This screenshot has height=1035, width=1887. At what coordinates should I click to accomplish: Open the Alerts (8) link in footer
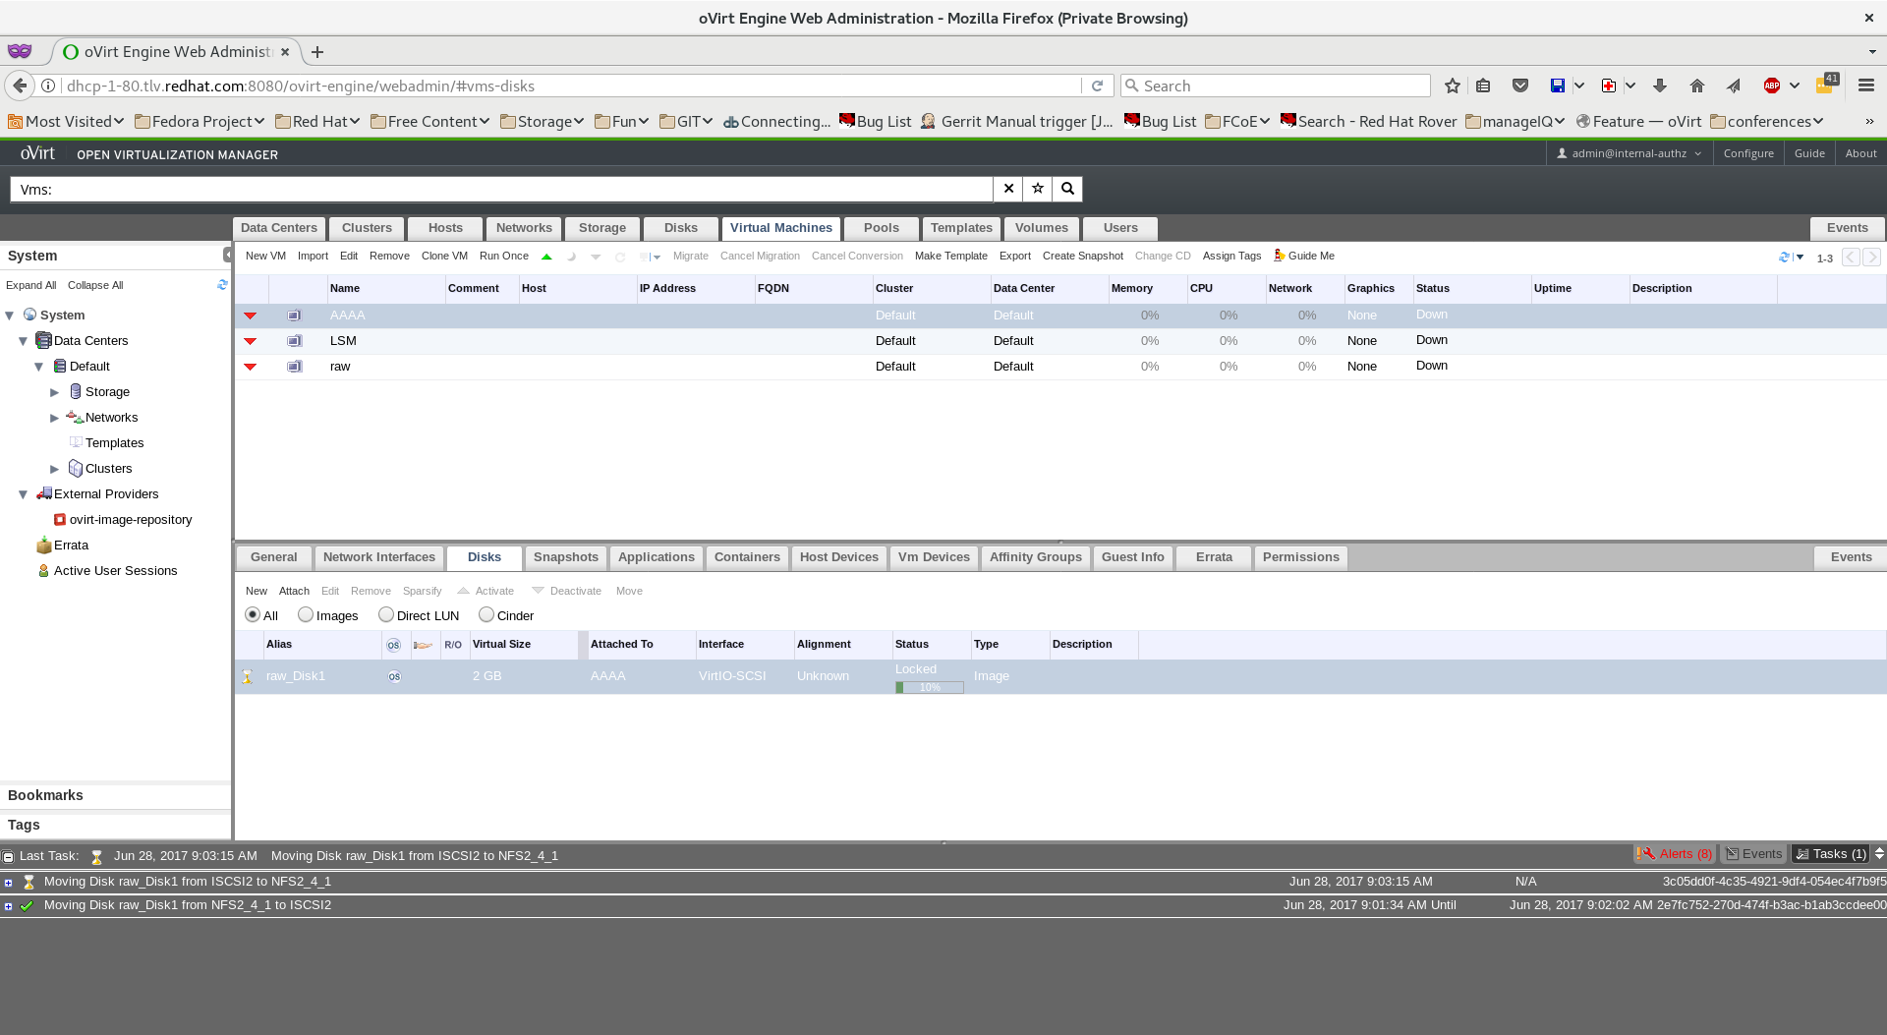coord(1675,854)
